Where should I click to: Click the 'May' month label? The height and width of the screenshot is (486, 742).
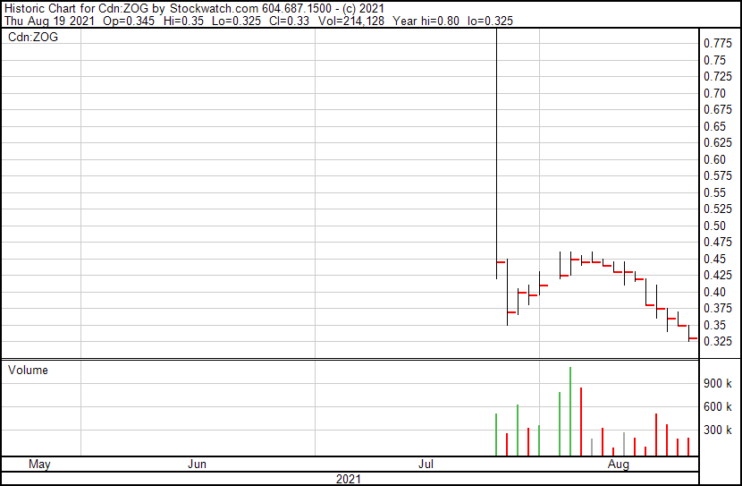click(39, 465)
